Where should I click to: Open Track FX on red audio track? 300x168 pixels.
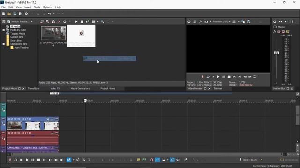click(x=52, y=133)
